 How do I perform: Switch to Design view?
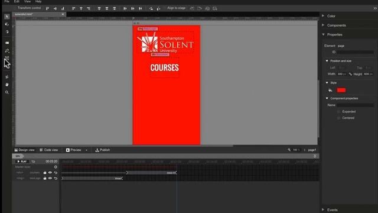tap(24, 150)
